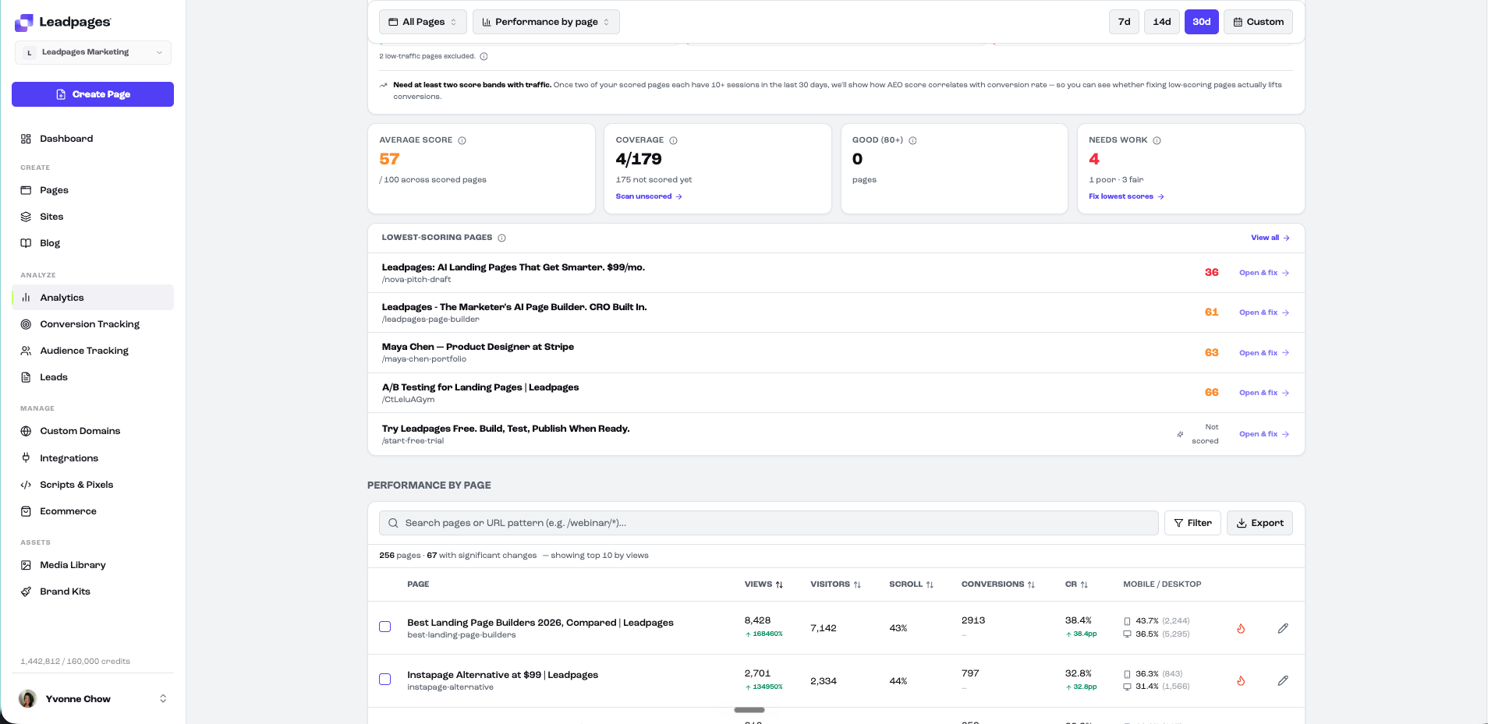Tick checkbox for Instapage Alternative row
The height and width of the screenshot is (724, 1488).
pyautogui.click(x=385, y=680)
